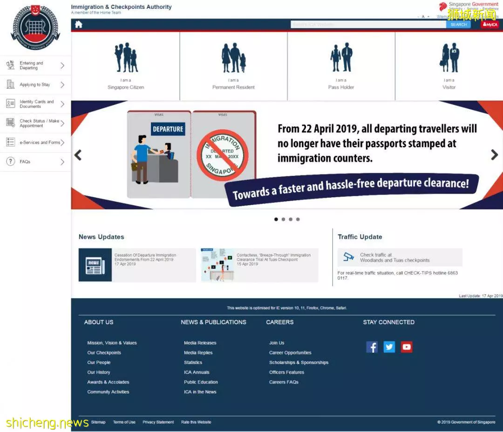The width and height of the screenshot is (503, 432).
Task: Click the SEARCH button
Action: pos(459,24)
